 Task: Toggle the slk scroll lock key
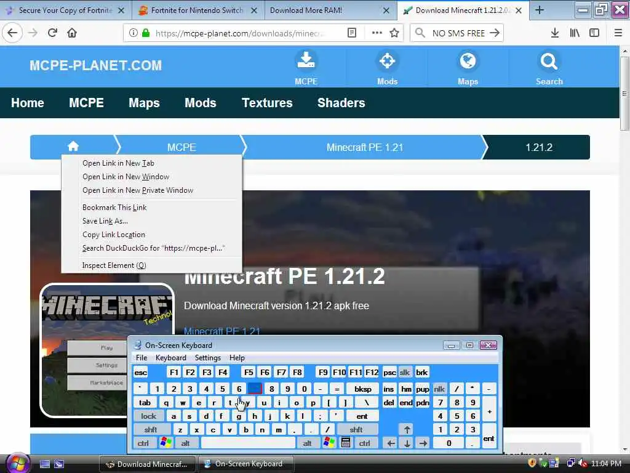[x=405, y=373]
